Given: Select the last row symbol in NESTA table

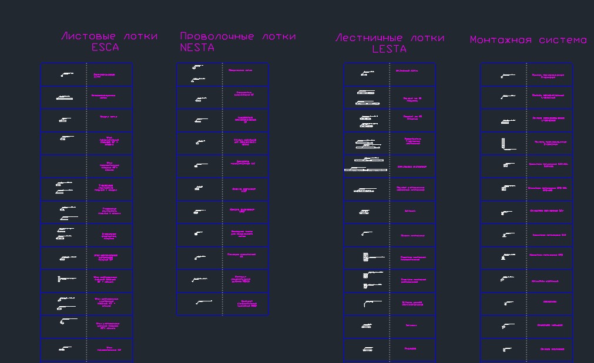Looking at the screenshot, I should [204, 302].
